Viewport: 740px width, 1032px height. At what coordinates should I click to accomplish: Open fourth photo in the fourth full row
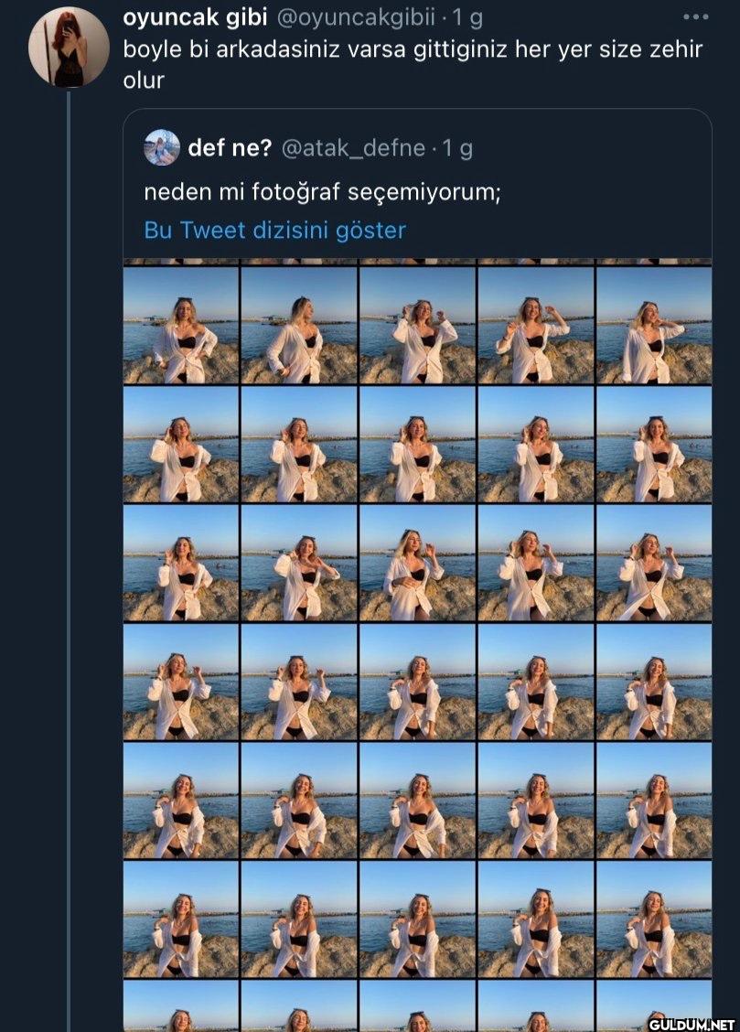(x=535, y=682)
